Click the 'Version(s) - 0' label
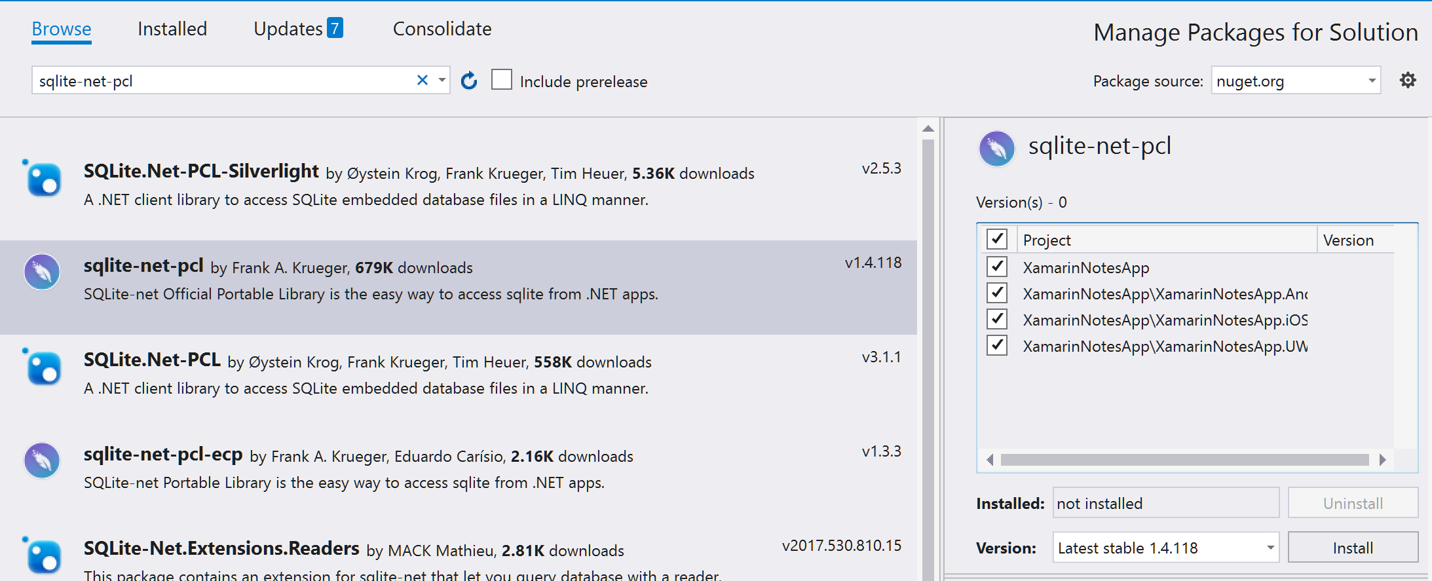Image resolution: width=1432 pixels, height=581 pixels. (1021, 202)
